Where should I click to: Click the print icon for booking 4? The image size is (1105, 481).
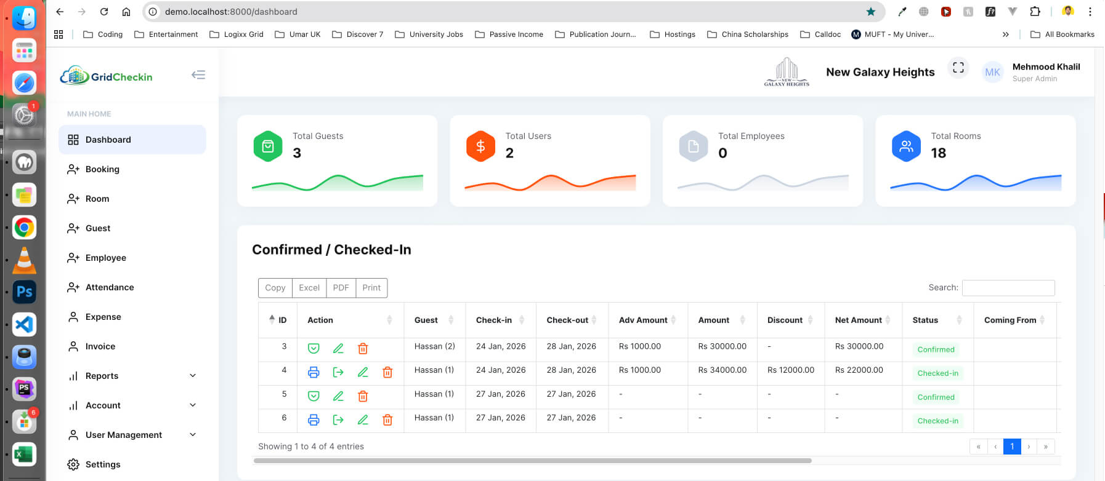[314, 372]
